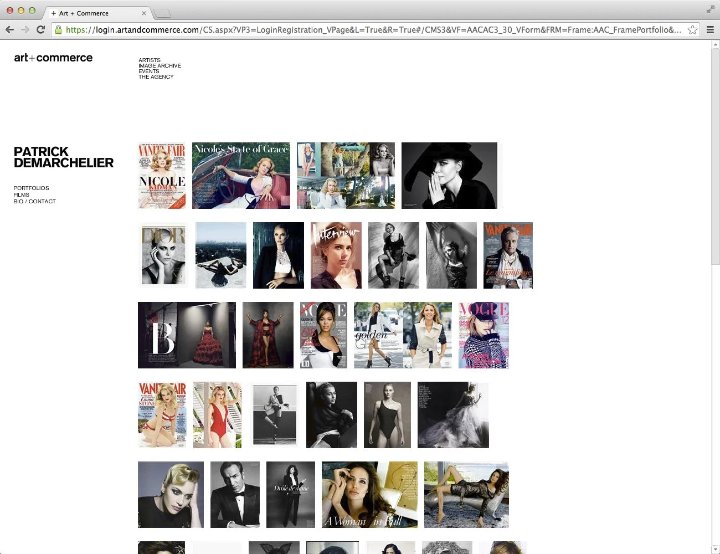Open the red swimsuit photo thumbnail
This screenshot has width=720, height=554.
pyautogui.click(x=217, y=415)
